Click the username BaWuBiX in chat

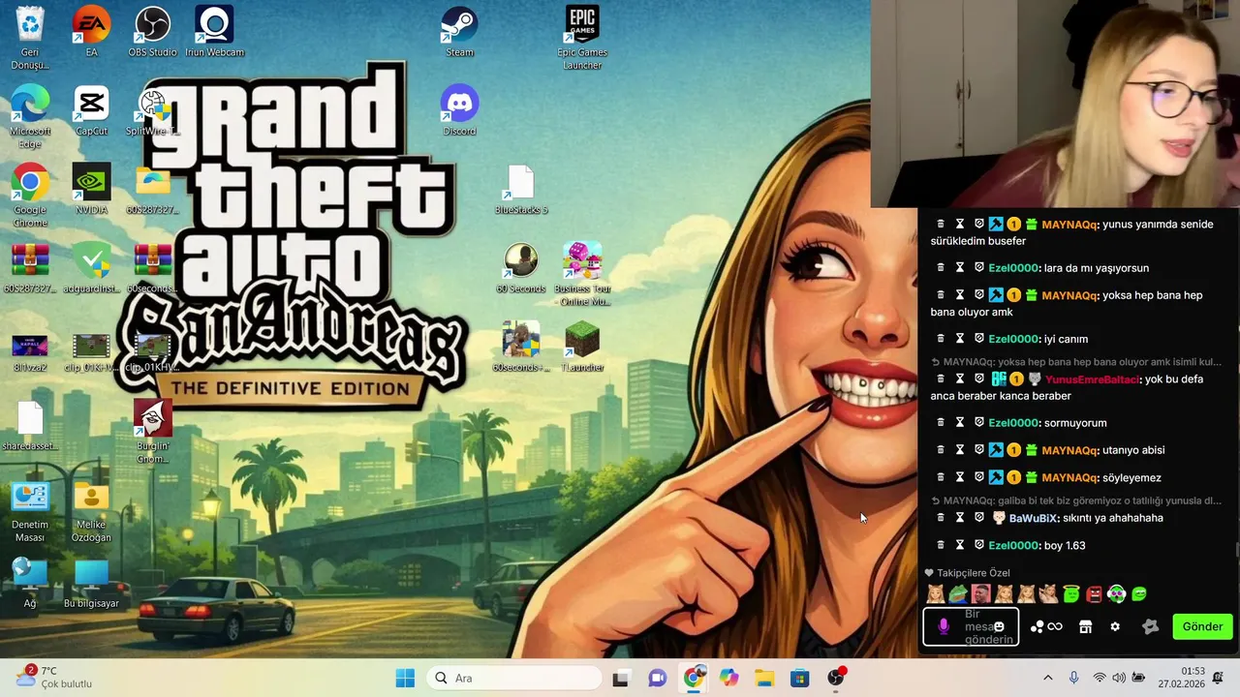[1033, 518]
